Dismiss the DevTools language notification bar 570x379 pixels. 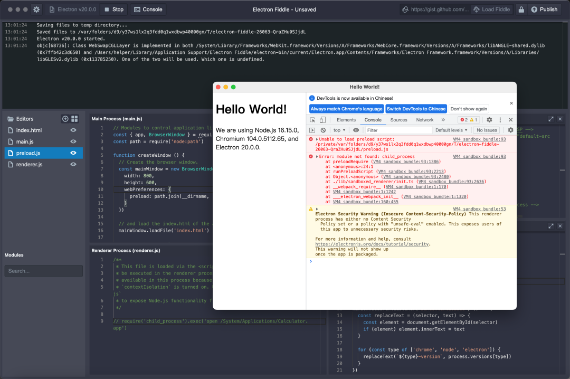coord(511,103)
